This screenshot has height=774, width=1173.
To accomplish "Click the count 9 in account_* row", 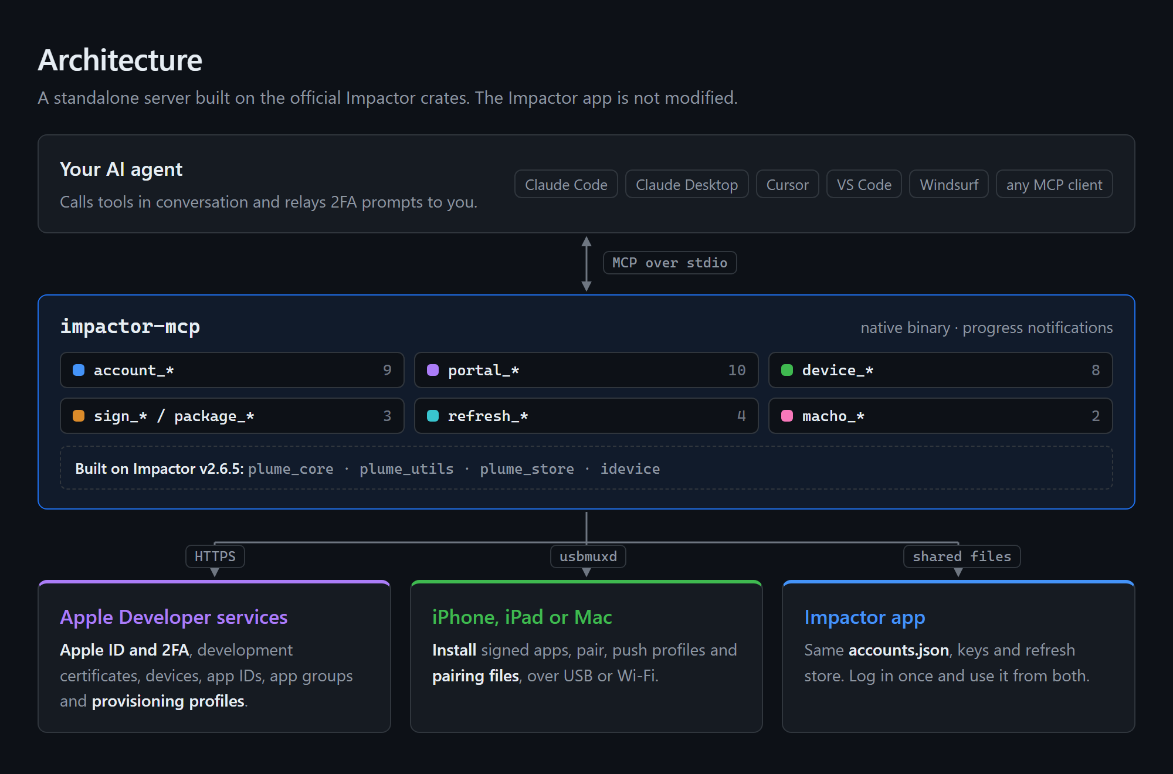I will (x=387, y=370).
